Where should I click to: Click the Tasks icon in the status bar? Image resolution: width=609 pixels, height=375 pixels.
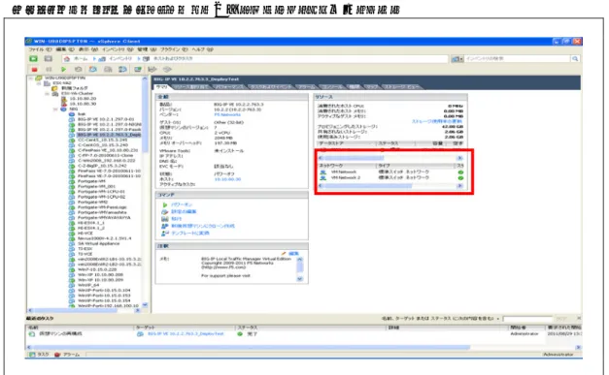(x=33, y=355)
